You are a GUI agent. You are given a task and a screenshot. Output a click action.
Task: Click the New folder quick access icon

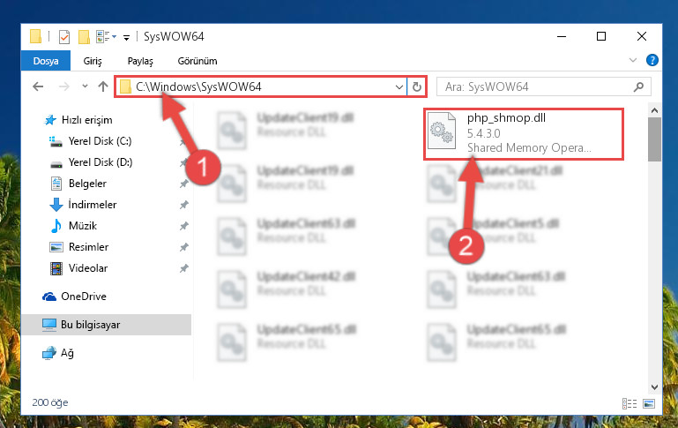84,37
